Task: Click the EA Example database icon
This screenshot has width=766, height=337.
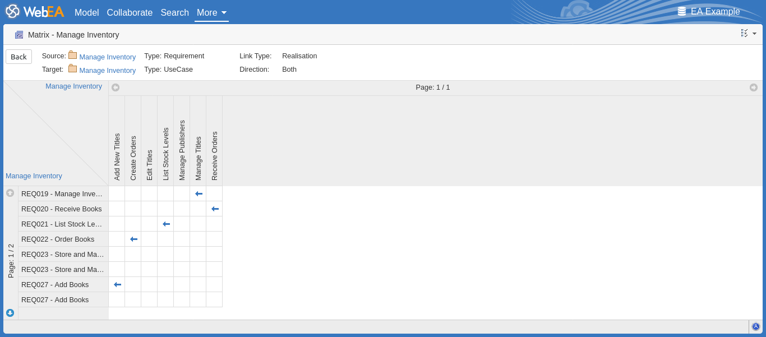Action: pos(682,12)
